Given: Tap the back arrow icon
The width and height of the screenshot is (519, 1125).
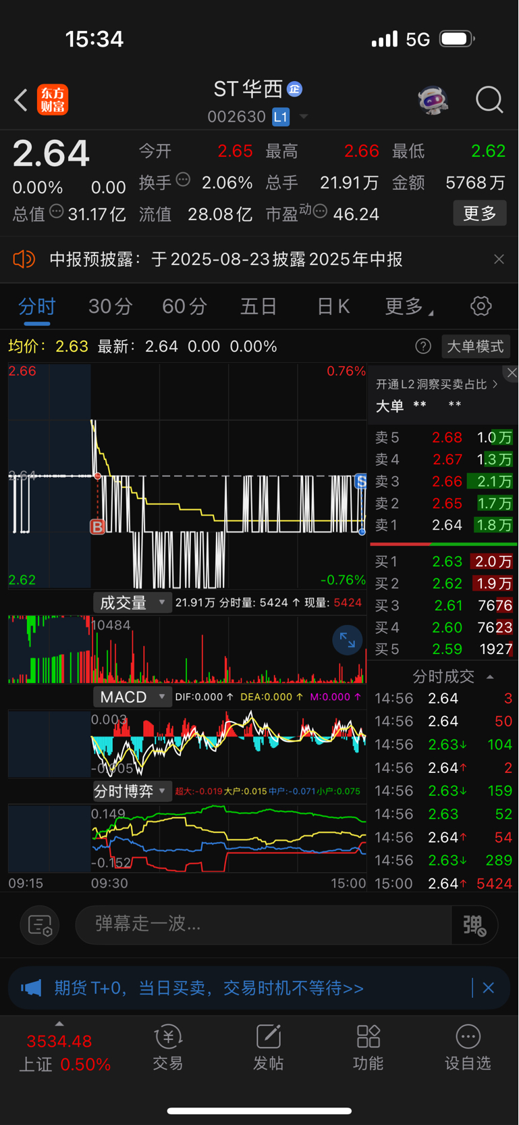Looking at the screenshot, I should [21, 100].
